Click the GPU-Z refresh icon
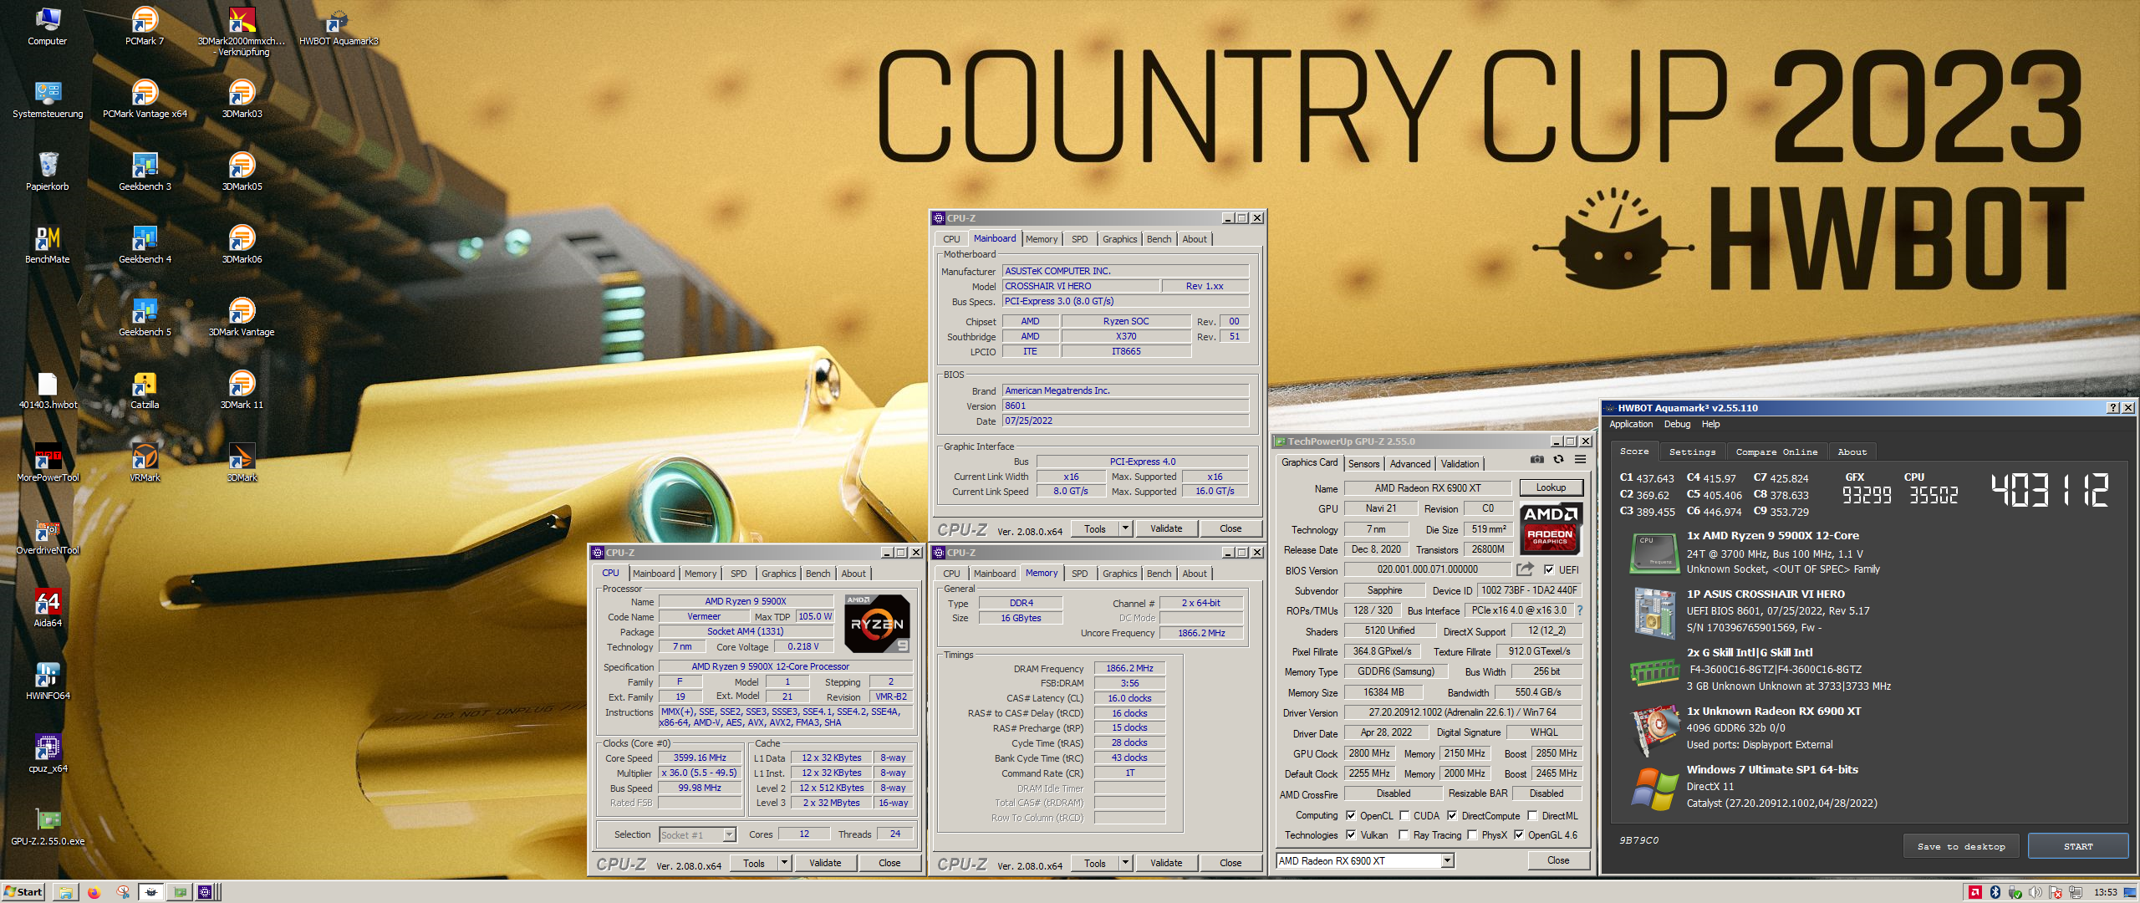Image resolution: width=2140 pixels, height=903 pixels. 1558,459
